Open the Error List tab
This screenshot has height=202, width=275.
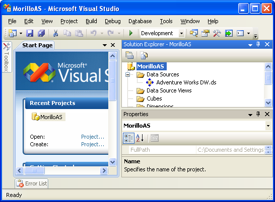[x=32, y=183]
